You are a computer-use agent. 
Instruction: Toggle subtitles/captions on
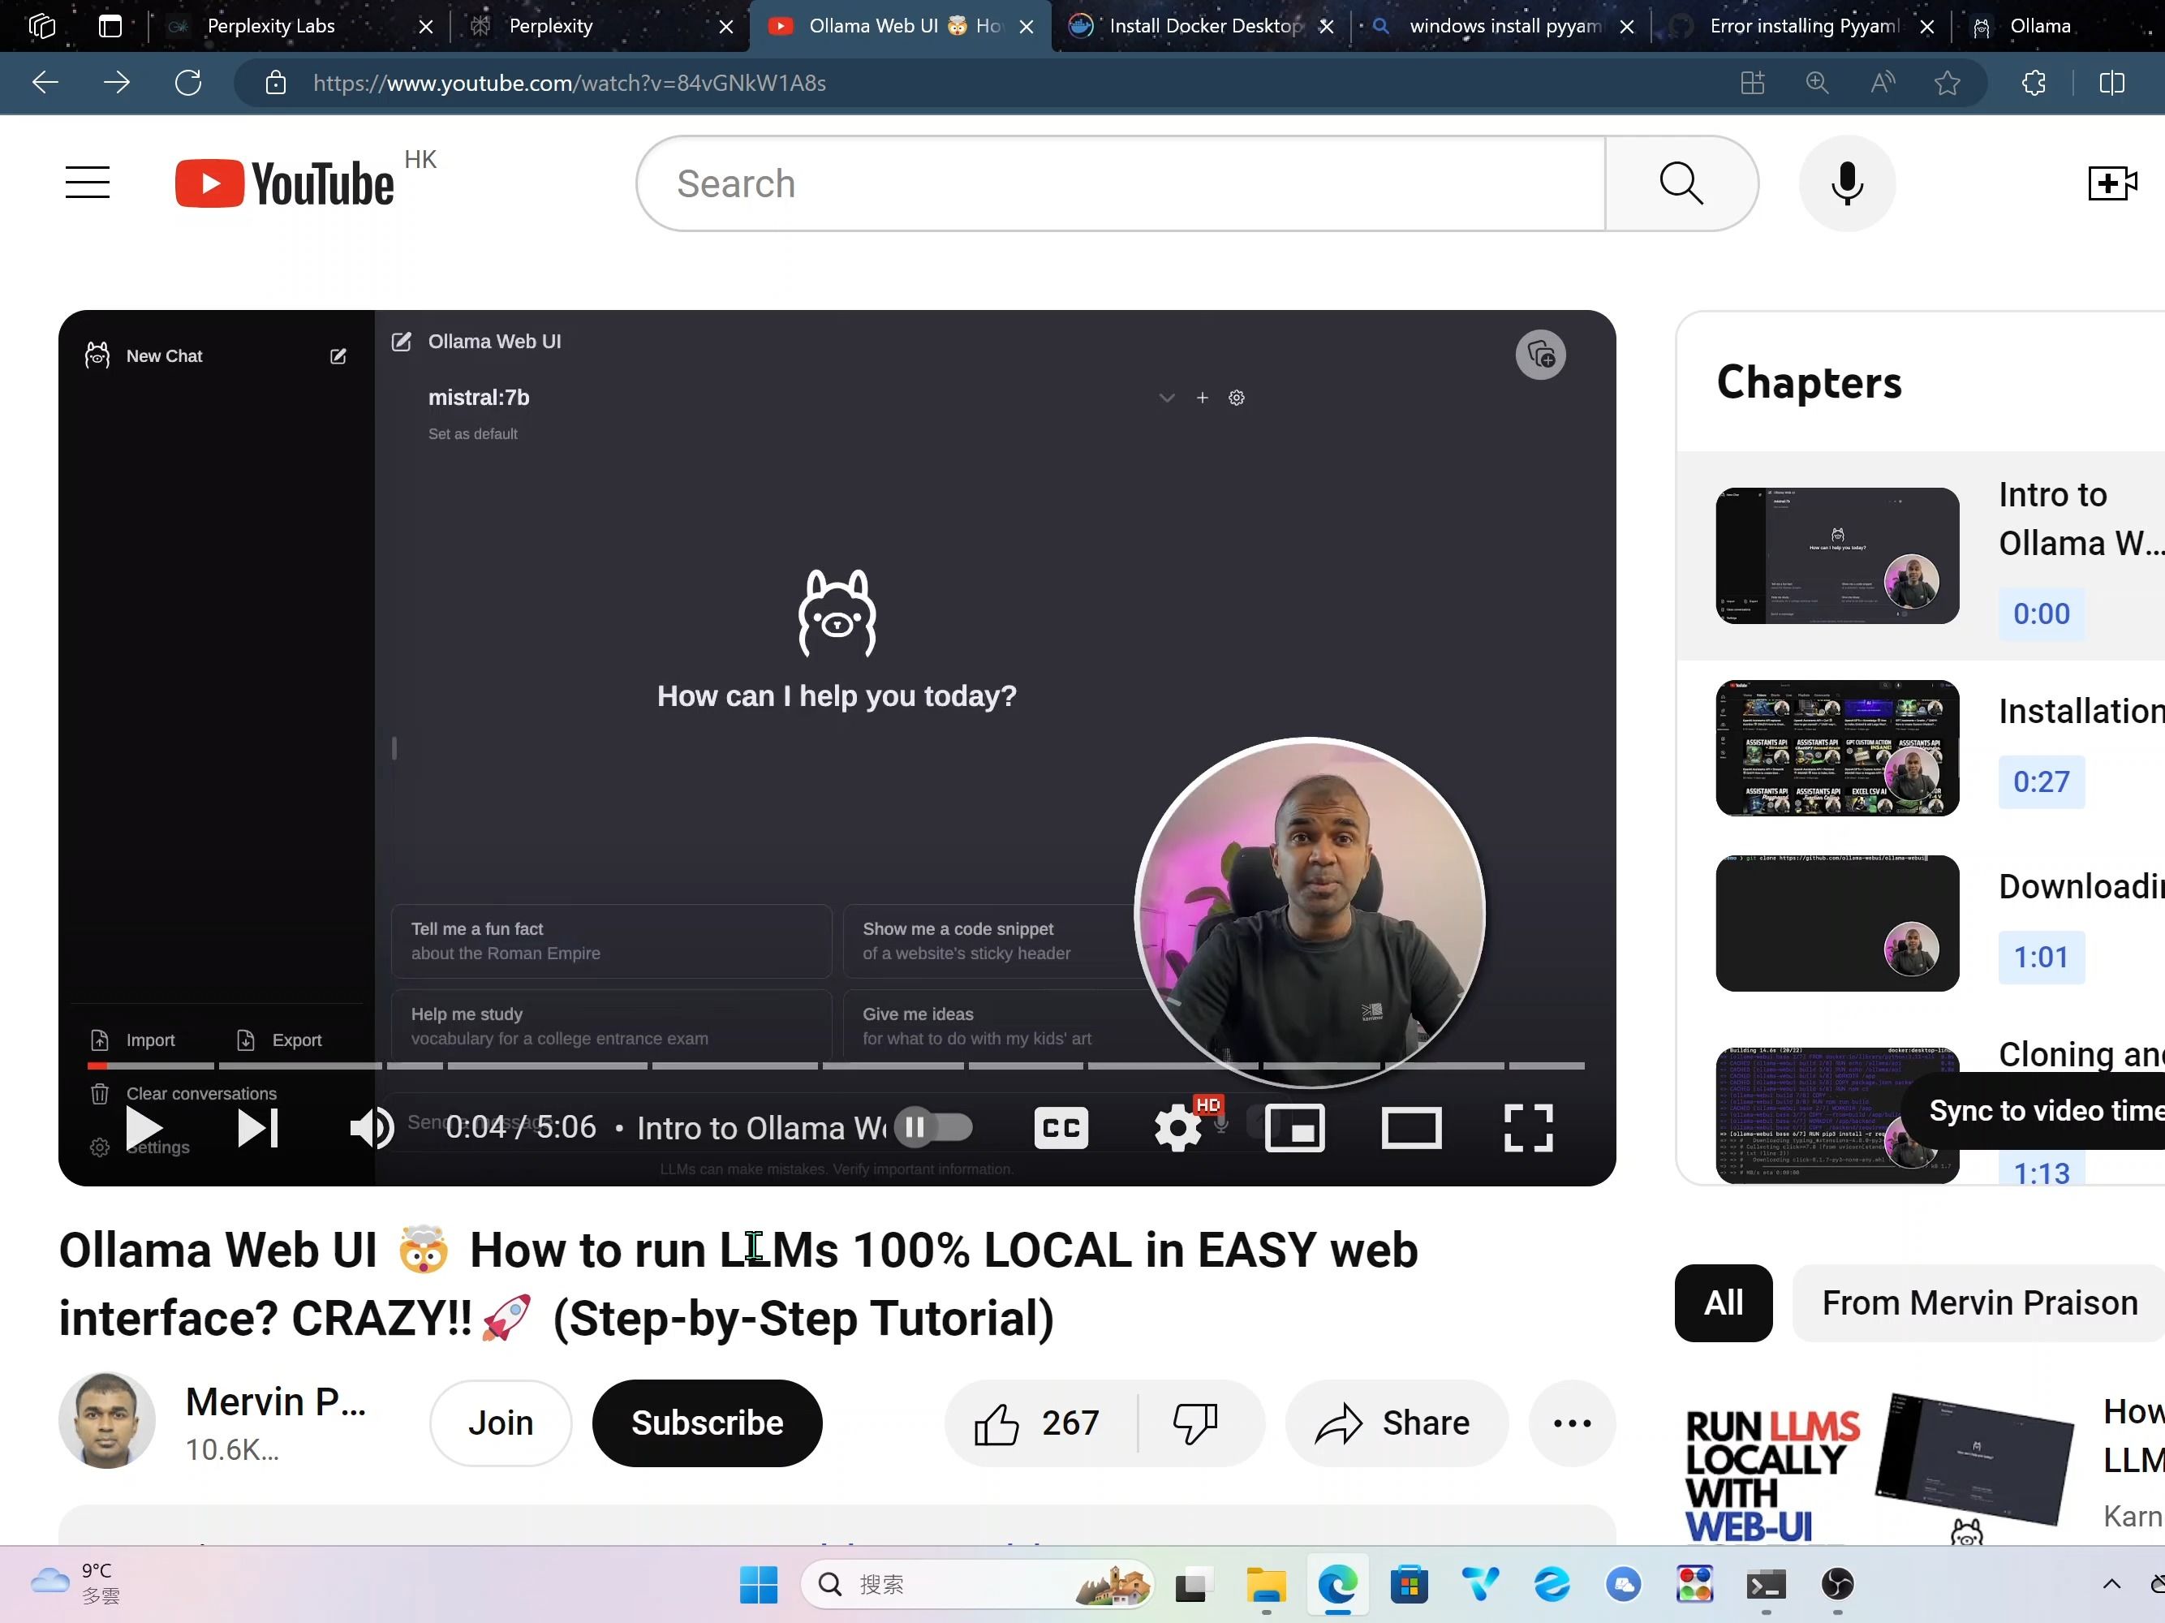click(x=1061, y=1129)
